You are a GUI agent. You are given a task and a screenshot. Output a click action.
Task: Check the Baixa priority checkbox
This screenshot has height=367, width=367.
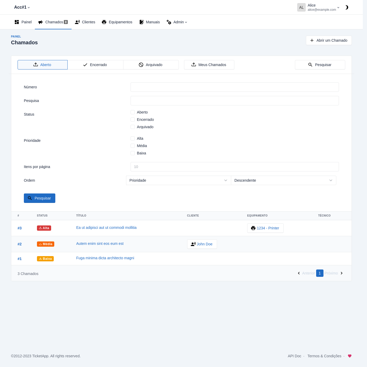tap(133, 153)
